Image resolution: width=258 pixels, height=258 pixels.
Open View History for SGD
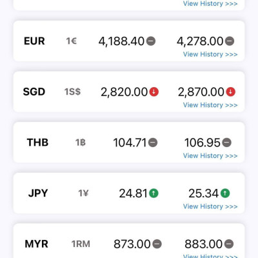tap(210, 105)
